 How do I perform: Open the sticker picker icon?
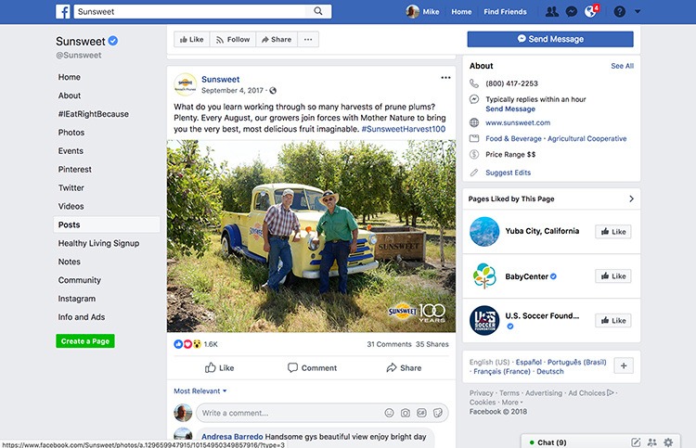pos(438,413)
